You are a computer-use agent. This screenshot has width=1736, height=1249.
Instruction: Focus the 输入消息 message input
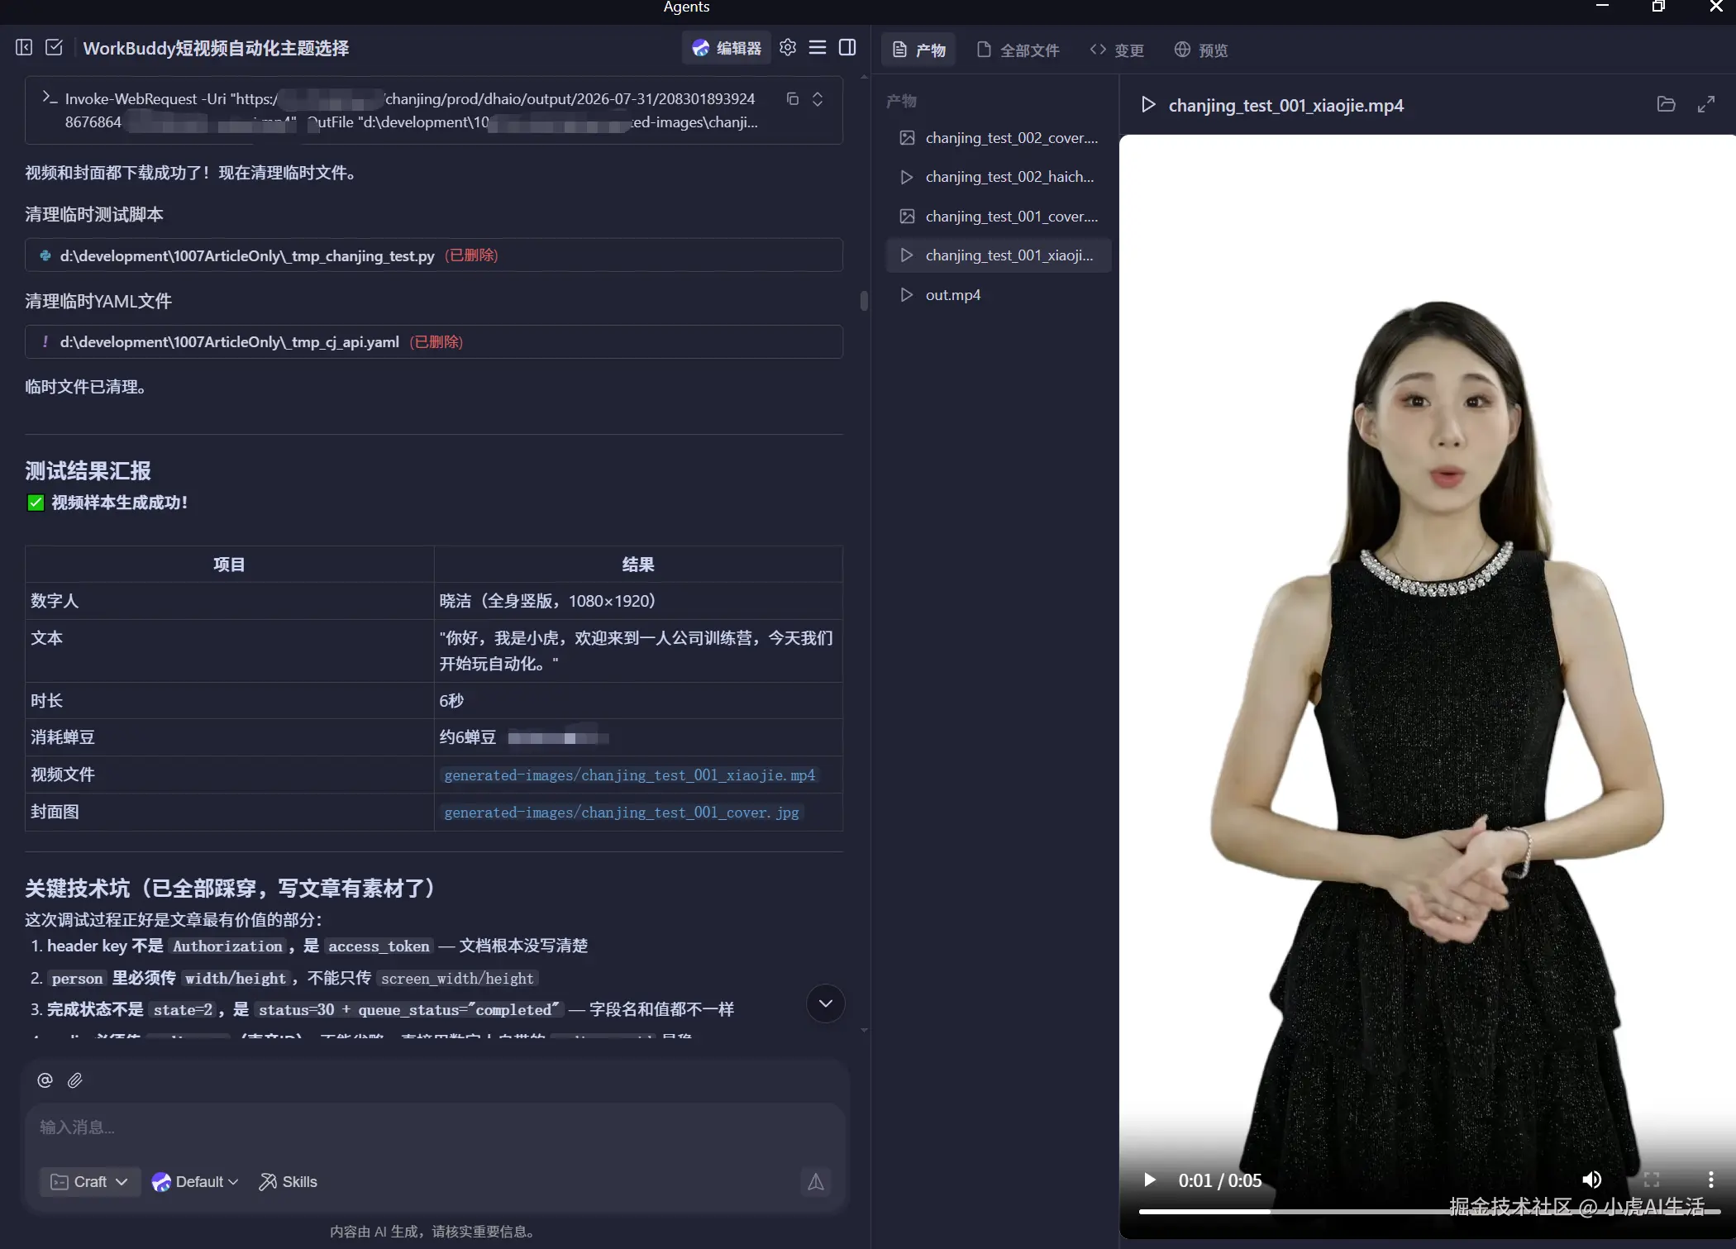tap(434, 1127)
